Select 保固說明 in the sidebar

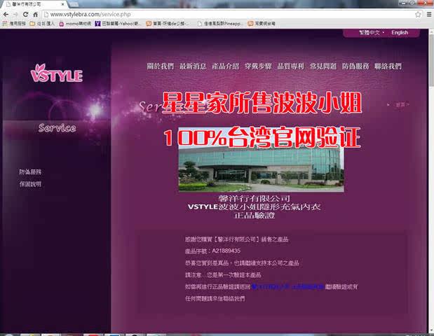point(30,184)
